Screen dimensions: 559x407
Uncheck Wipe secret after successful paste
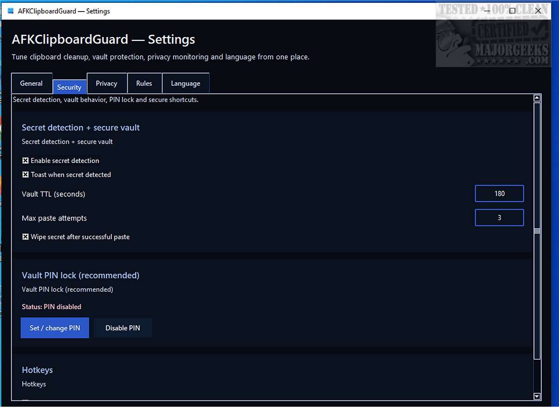click(x=26, y=237)
